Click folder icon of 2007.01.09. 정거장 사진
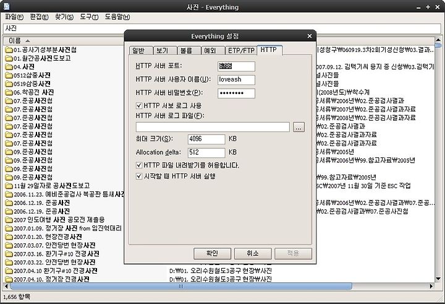Screen dimensions: 445x304 pos(9,228)
